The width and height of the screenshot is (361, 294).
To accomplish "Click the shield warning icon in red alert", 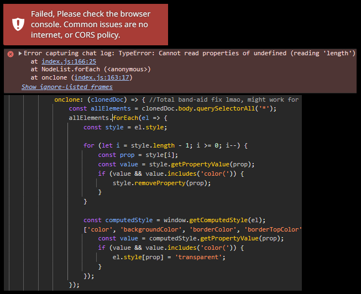I will [x=18, y=24].
